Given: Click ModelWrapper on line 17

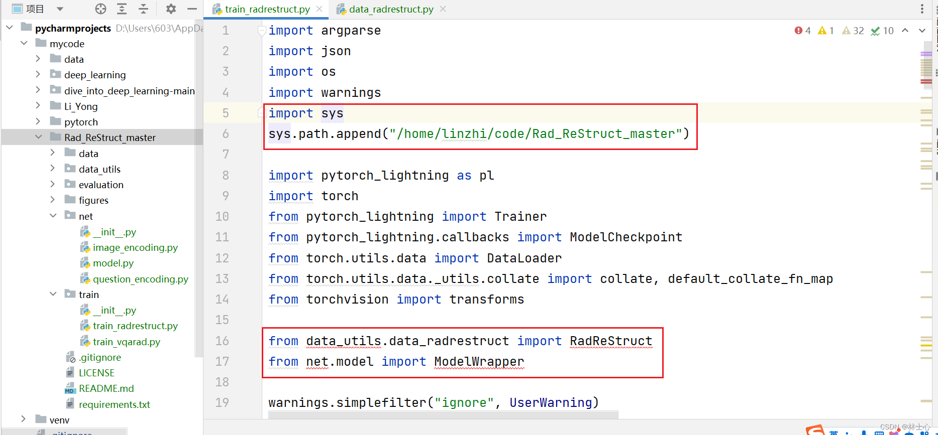Looking at the screenshot, I should click(x=479, y=361).
